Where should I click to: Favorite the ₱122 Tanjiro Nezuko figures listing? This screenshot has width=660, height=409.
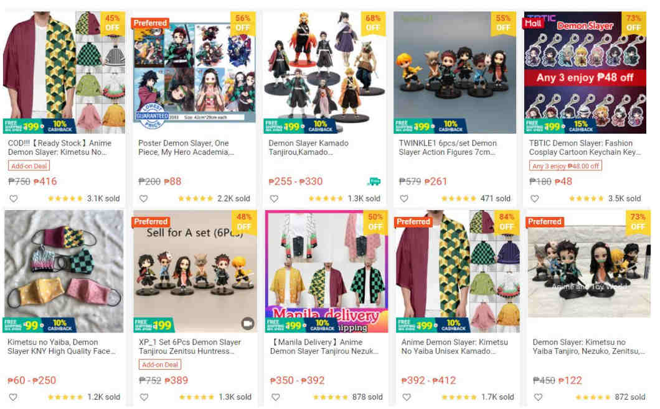[x=539, y=397]
